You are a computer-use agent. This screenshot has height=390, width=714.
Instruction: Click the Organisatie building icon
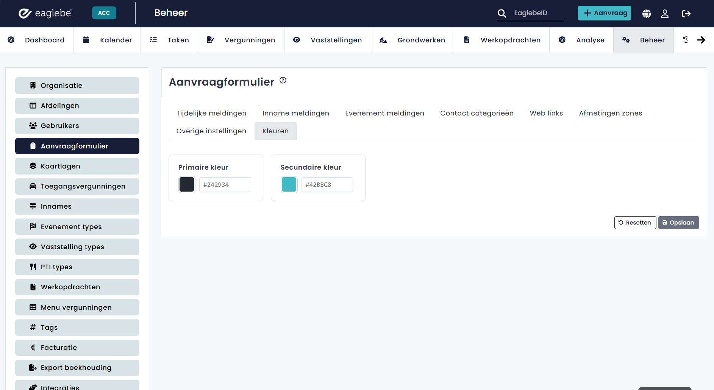coord(33,85)
